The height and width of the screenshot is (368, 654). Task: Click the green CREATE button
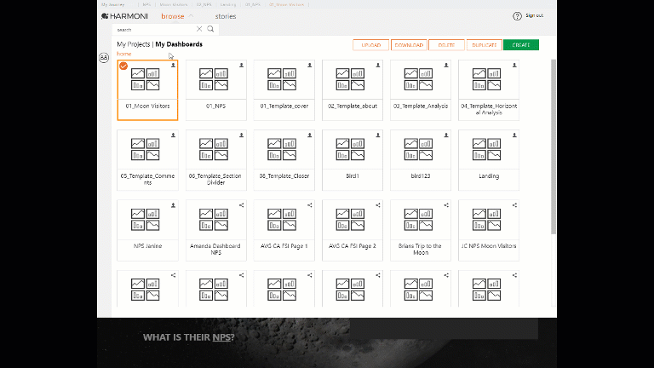(521, 45)
